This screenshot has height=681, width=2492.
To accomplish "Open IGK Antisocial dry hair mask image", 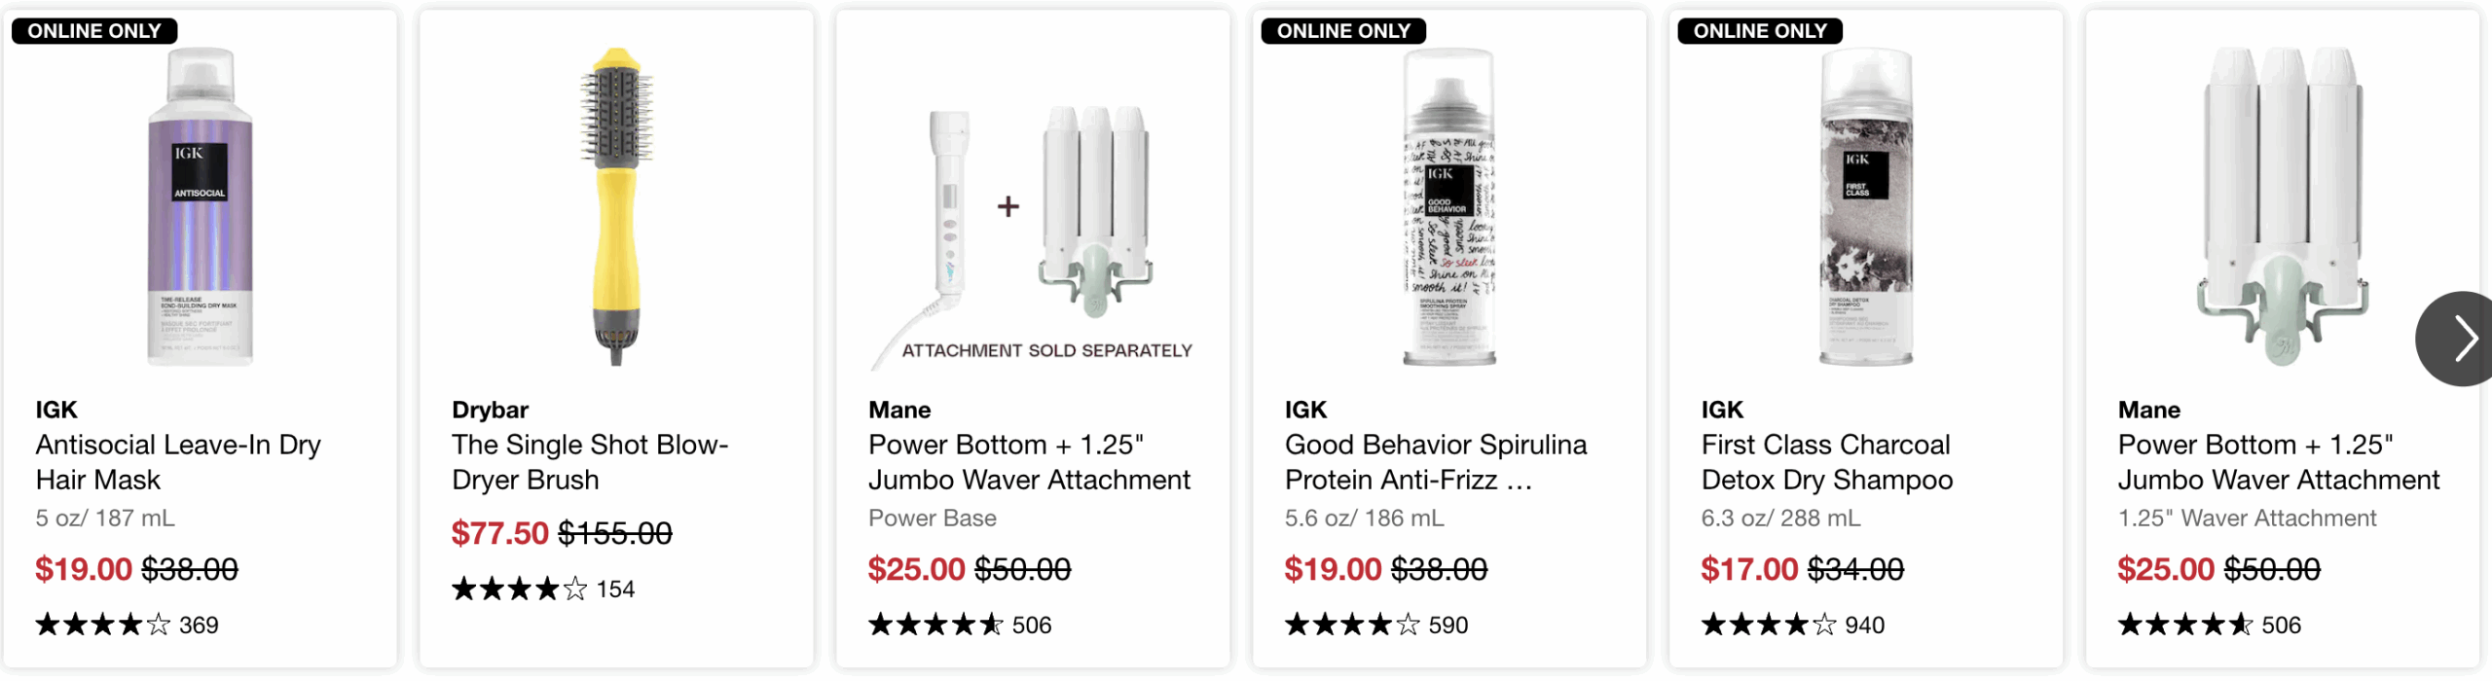I will pos(201,206).
